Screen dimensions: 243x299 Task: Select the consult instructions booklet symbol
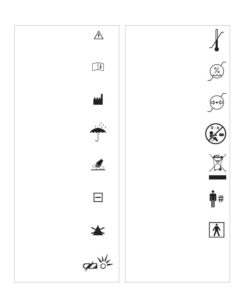coord(98,67)
